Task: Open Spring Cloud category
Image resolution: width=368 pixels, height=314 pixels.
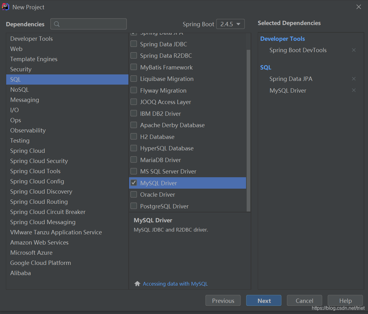Action: click(67, 151)
